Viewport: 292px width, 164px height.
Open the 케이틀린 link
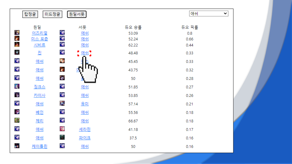click(40, 146)
